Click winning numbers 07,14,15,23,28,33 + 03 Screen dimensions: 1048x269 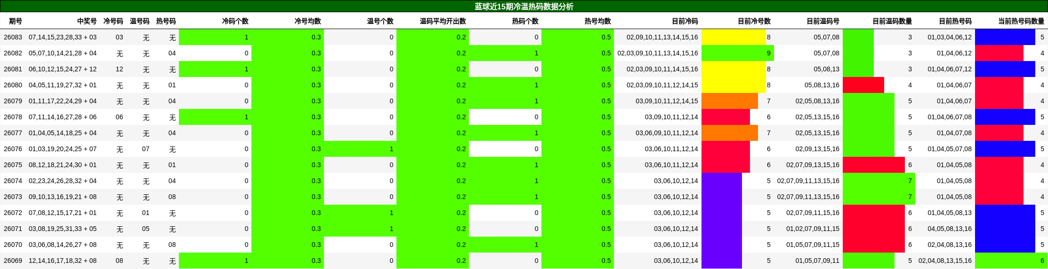63,37
